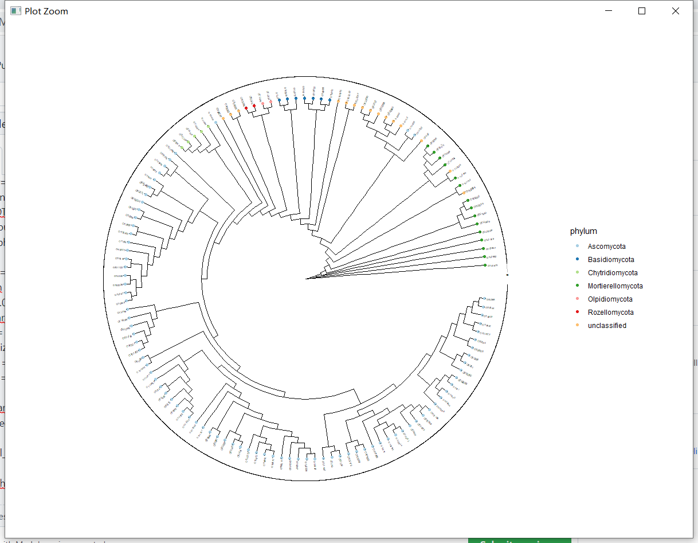The width and height of the screenshot is (698, 543).
Task: Toggle the Chytridiomycota legend entry
Action: 613,273
